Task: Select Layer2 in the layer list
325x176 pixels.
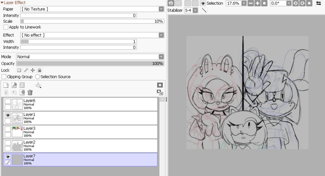Action: [x=80, y=146]
